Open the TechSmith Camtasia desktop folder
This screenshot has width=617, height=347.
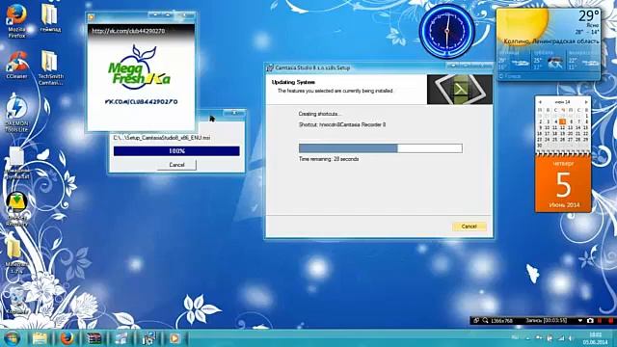50,67
